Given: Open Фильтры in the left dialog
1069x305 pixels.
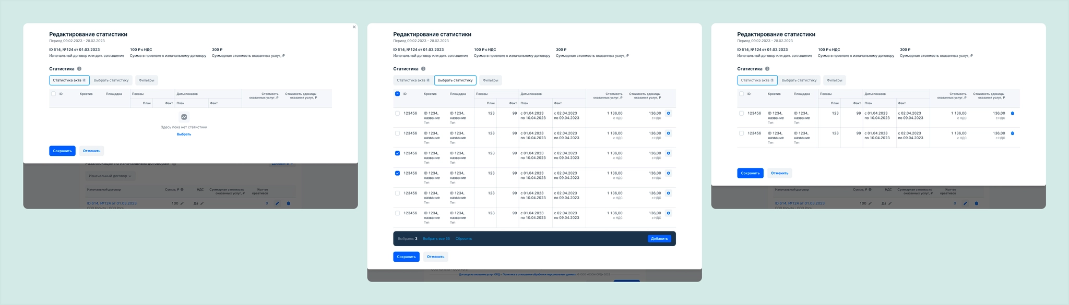Looking at the screenshot, I should [x=147, y=80].
